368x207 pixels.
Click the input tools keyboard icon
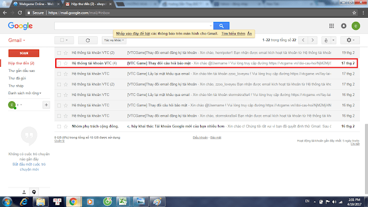pos(326,40)
